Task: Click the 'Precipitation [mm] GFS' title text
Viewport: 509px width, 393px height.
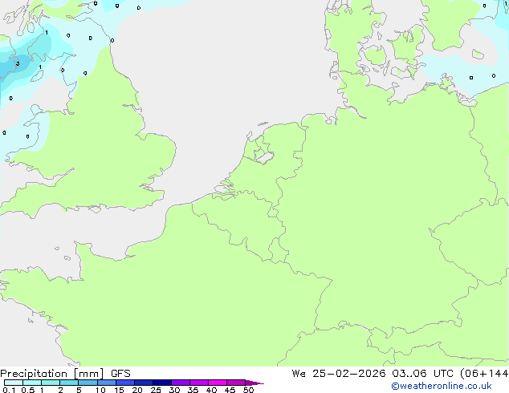Action: [65, 374]
